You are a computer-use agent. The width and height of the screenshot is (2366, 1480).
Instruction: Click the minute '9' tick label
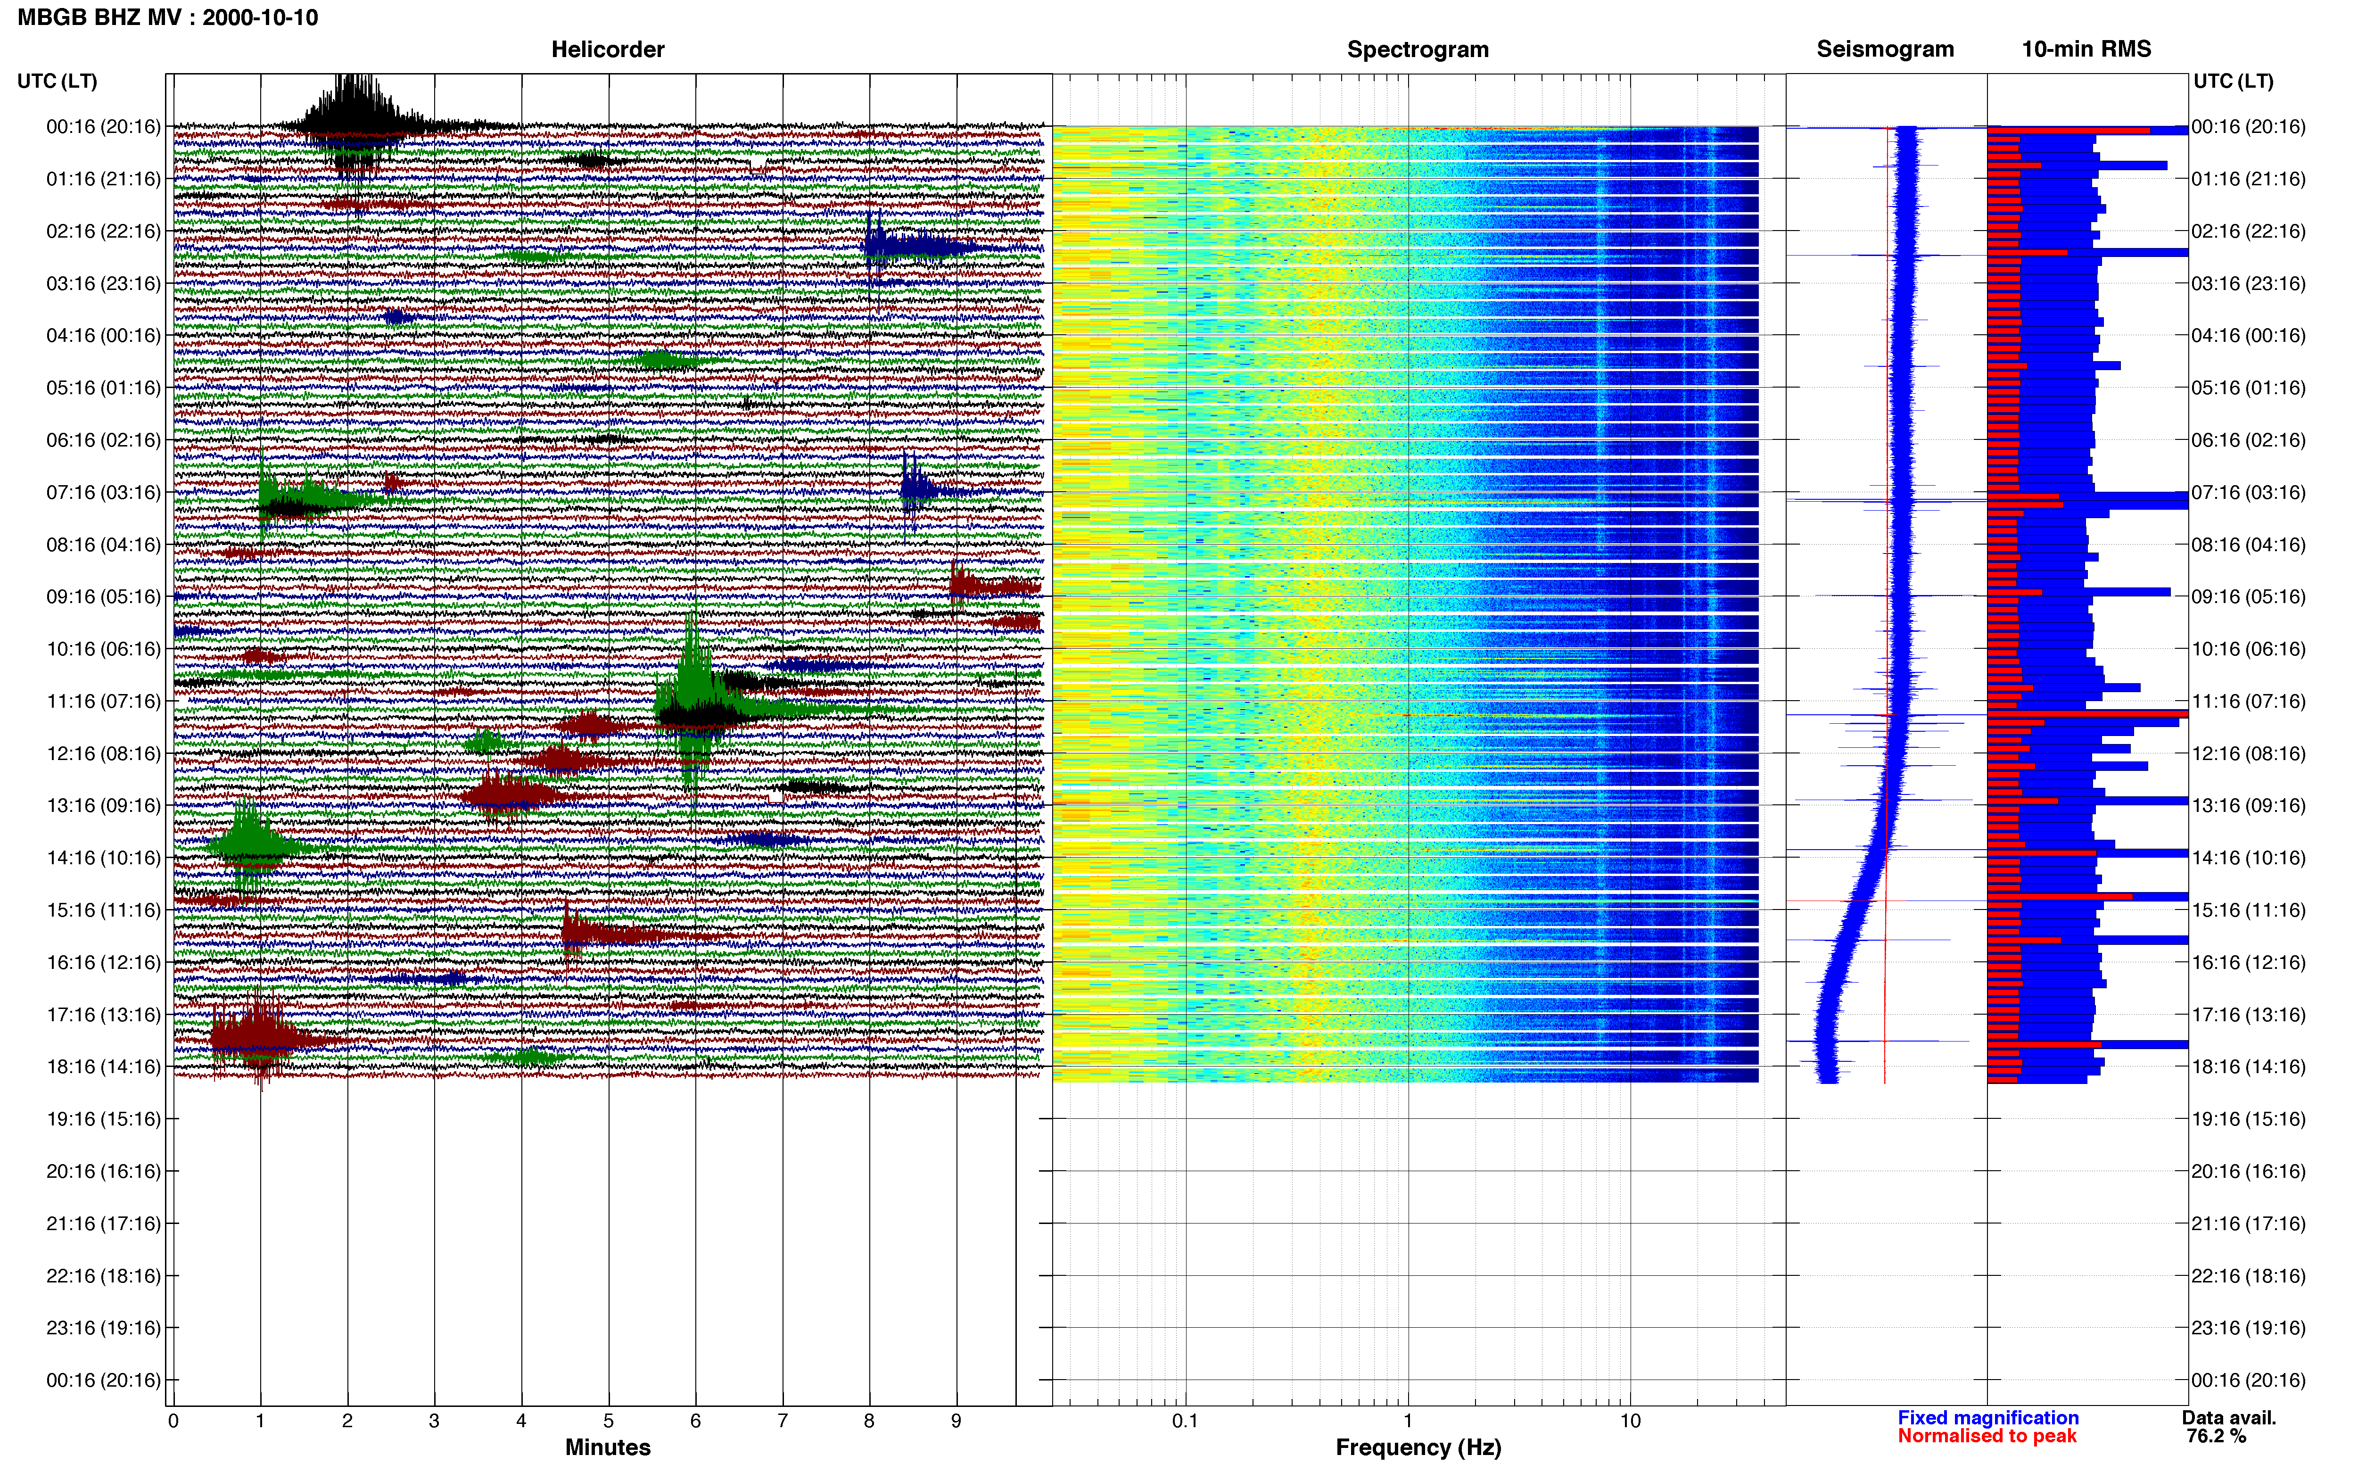956,1421
